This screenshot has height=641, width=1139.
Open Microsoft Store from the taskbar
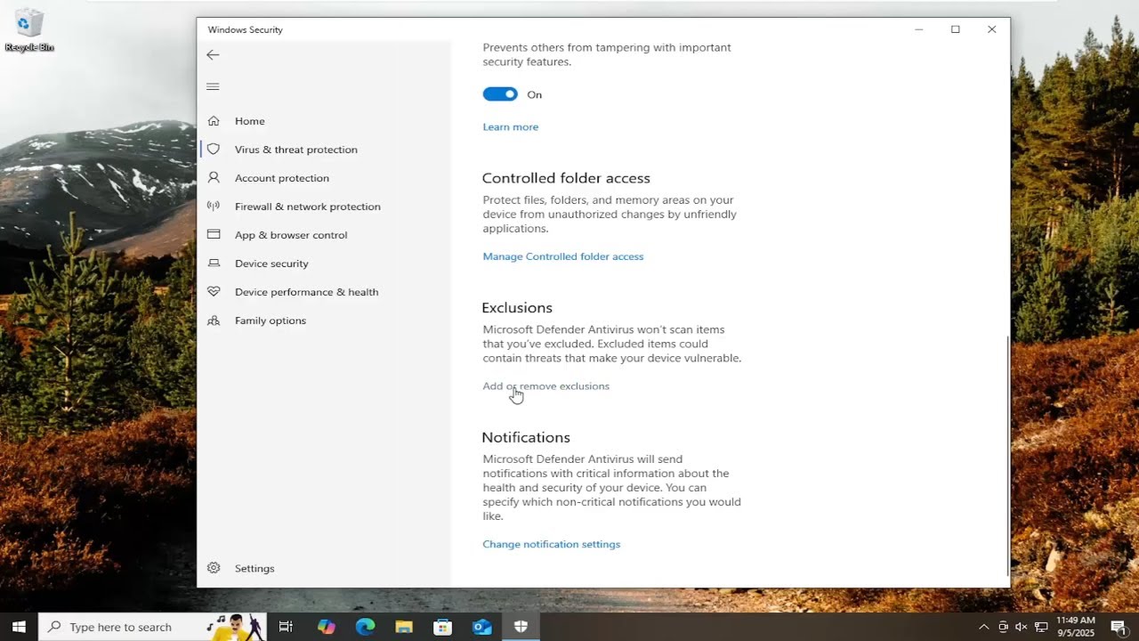point(443,627)
